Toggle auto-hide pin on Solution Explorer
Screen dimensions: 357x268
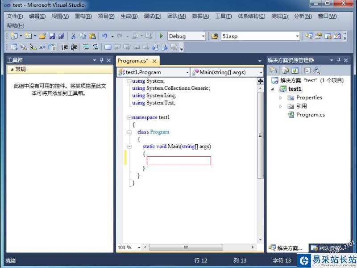tap(339, 60)
